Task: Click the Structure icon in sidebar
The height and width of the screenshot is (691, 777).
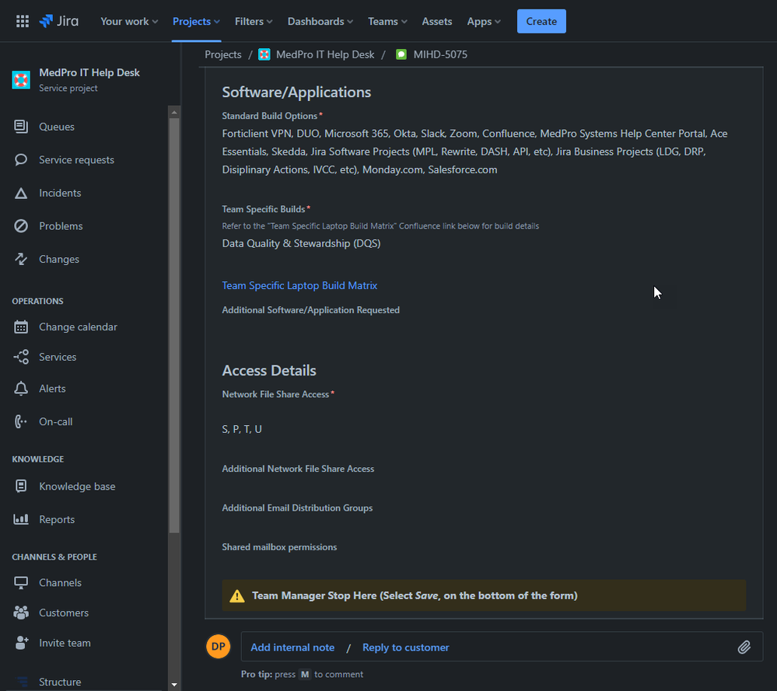Action: pos(21,682)
